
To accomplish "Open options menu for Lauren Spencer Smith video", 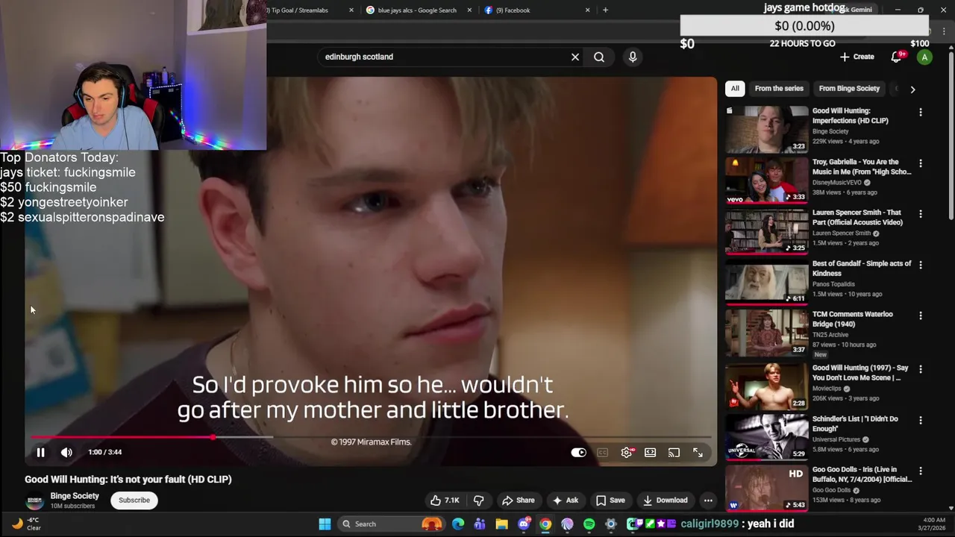I will tap(921, 213).
